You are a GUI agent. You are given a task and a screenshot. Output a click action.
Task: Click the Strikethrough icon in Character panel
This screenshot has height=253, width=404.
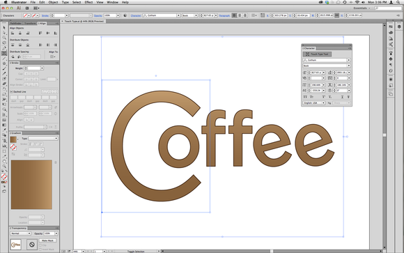coord(348,97)
